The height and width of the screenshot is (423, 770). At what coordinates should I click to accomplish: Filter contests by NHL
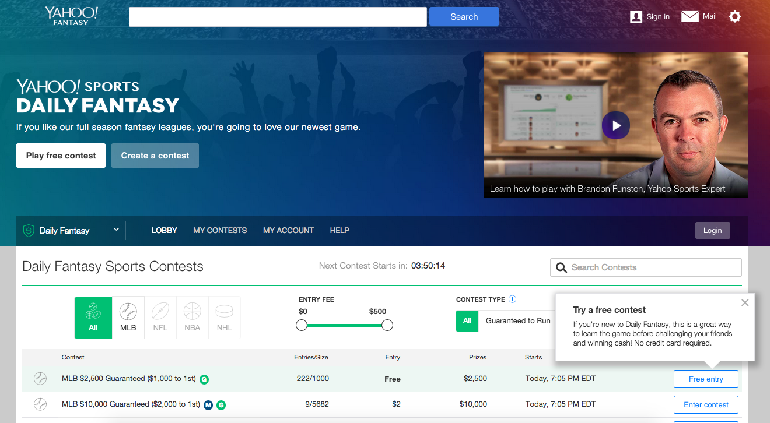pyautogui.click(x=225, y=318)
